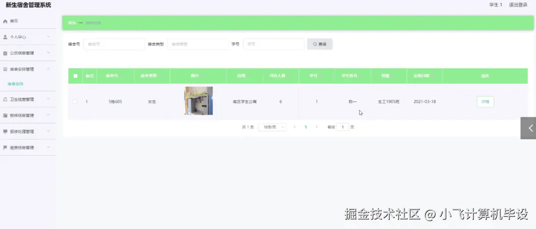Sort the table by 学生姓名 column arrows

pos(361,76)
